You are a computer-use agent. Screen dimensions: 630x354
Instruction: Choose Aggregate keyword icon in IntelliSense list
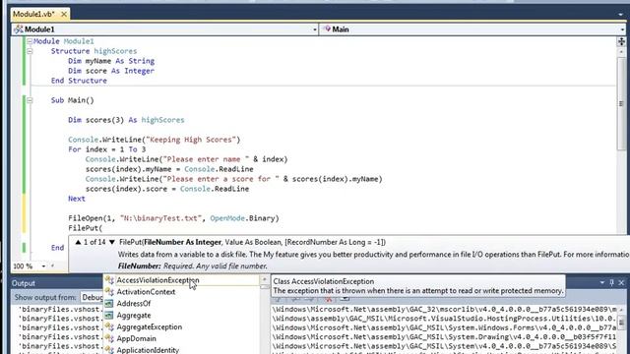coord(109,315)
